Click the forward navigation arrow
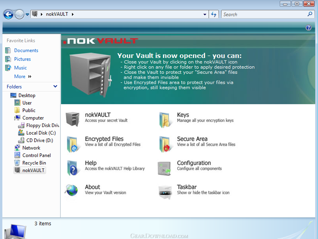318x239 pixels. tap(19, 14)
